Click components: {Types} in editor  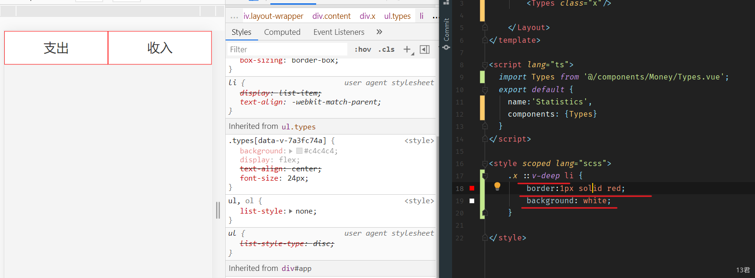coord(552,114)
